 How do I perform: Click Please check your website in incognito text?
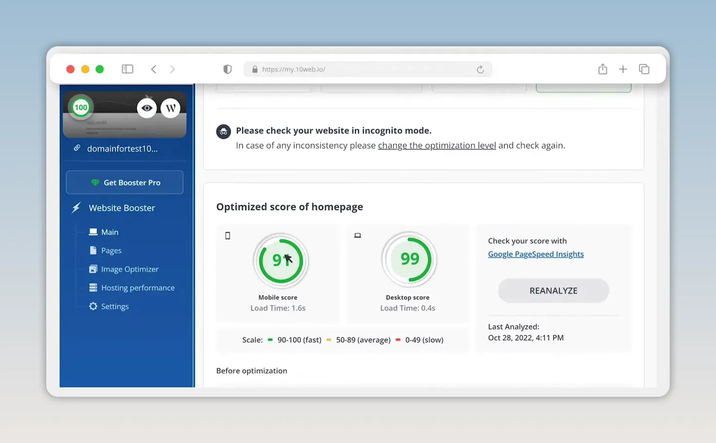click(x=334, y=130)
